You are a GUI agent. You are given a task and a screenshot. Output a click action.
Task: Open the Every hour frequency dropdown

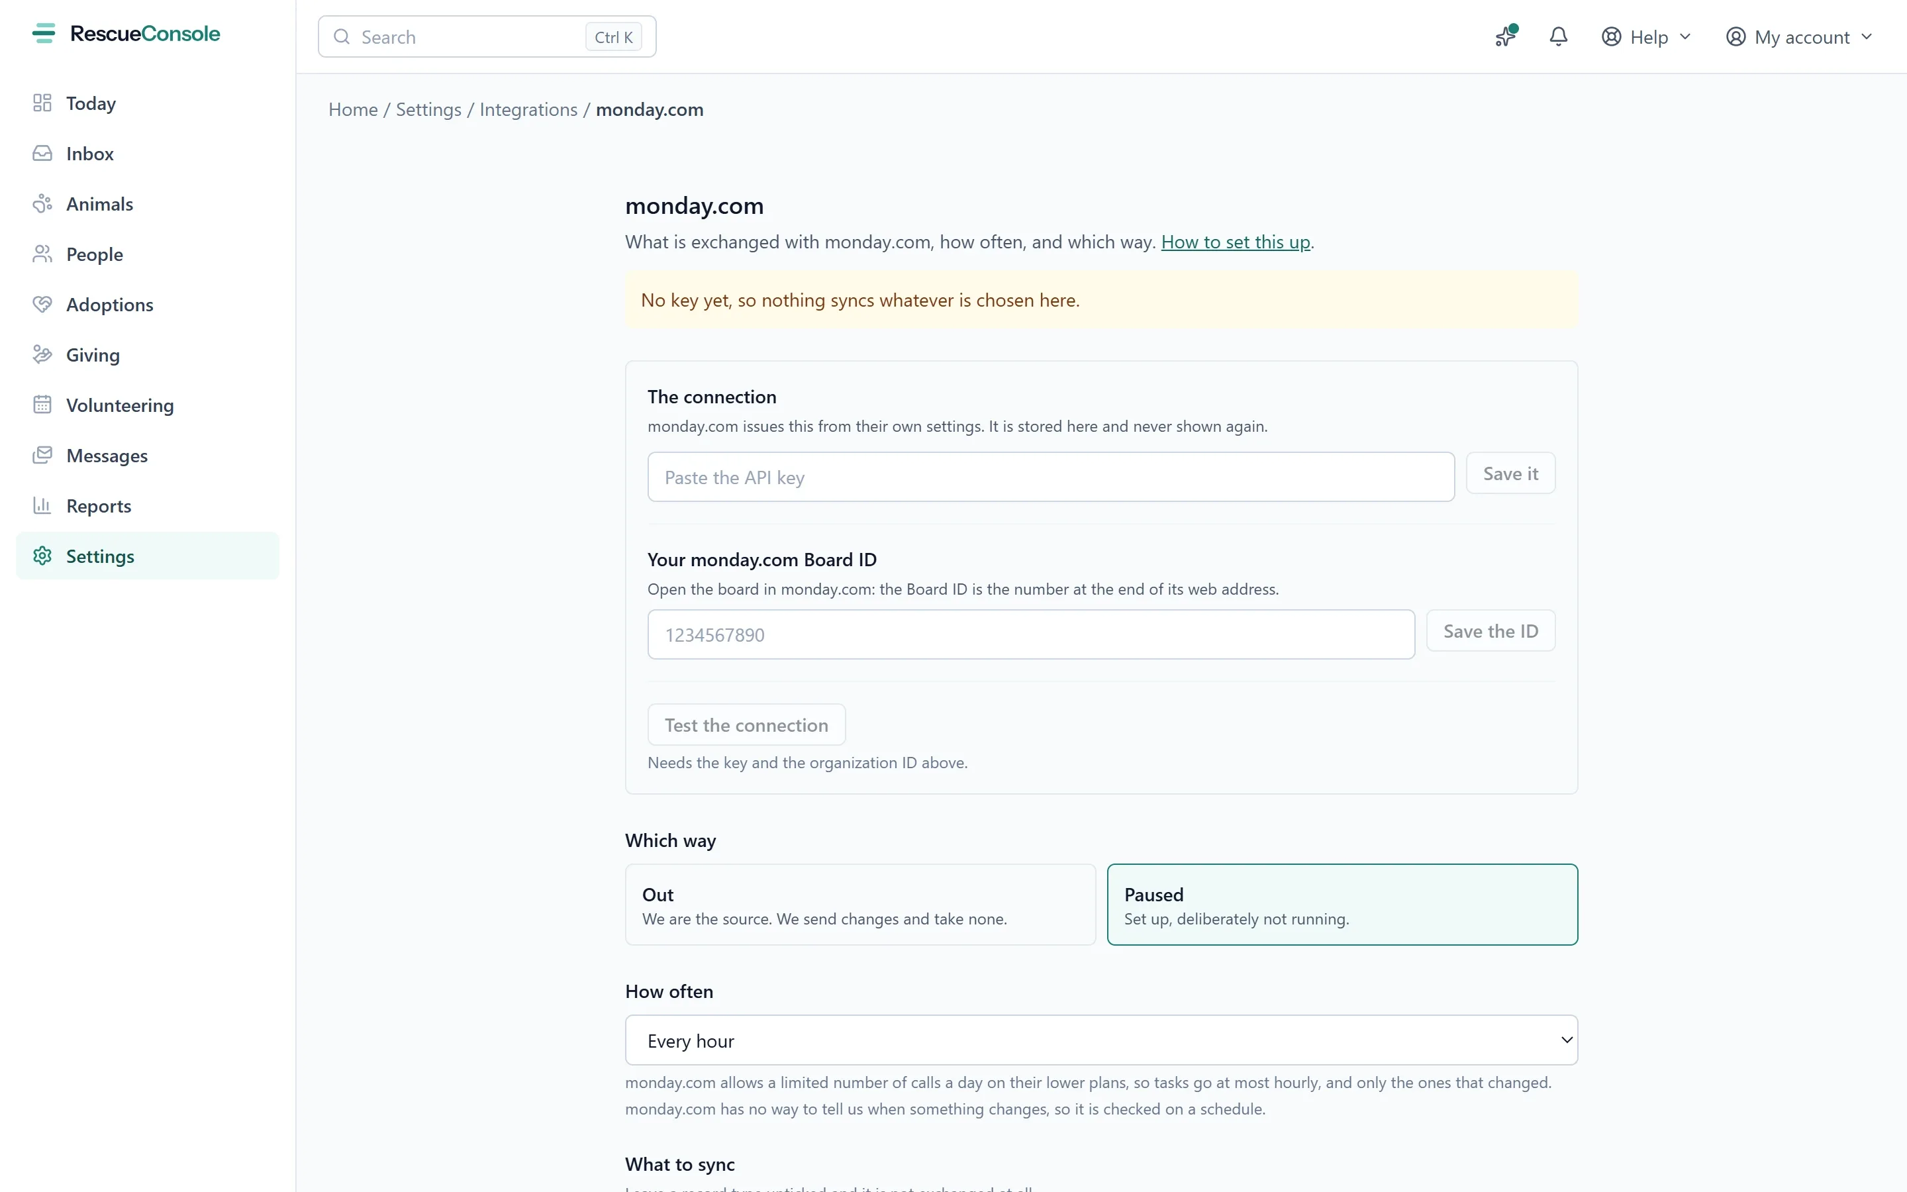point(1101,1040)
